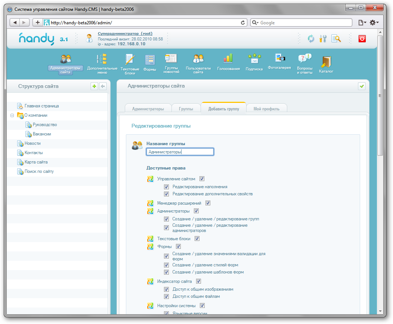
Task: Open the tools settings icon in header
Action: (323, 39)
